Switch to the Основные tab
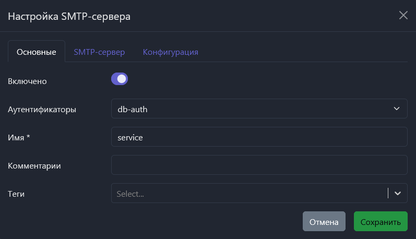This screenshot has width=416, height=239. point(37,52)
